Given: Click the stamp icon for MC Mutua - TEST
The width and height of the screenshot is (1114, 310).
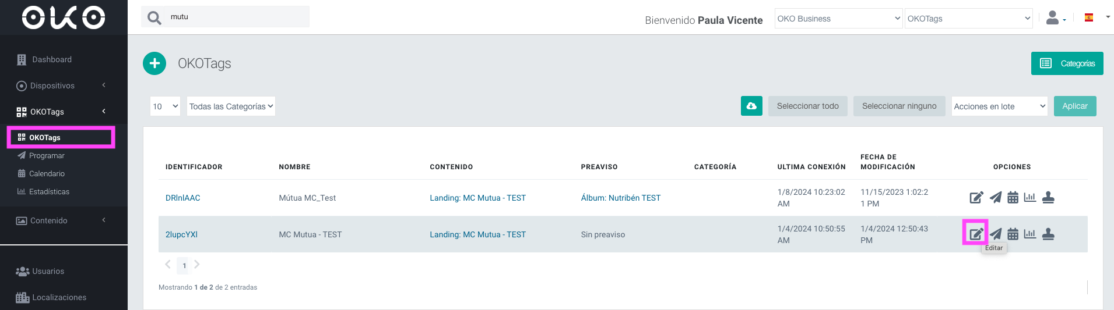Looking at the screenshot, I should tap(1048, 234).
